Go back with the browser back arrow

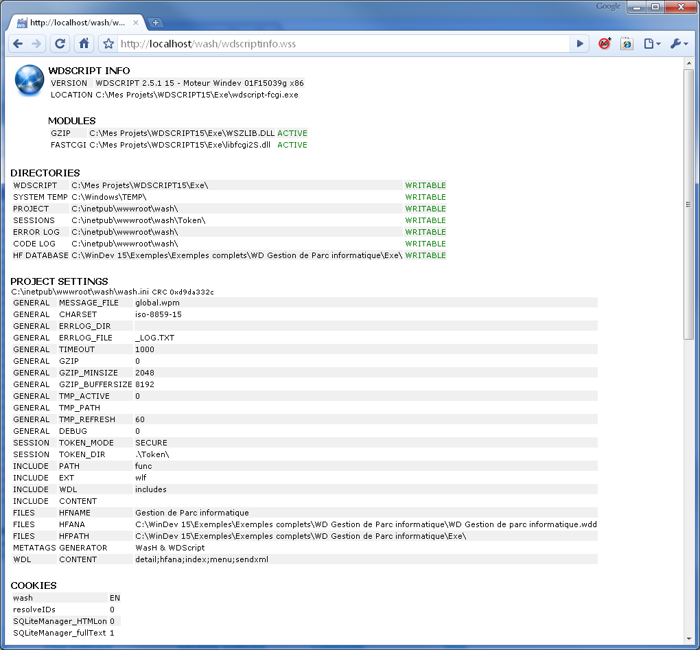18,44
